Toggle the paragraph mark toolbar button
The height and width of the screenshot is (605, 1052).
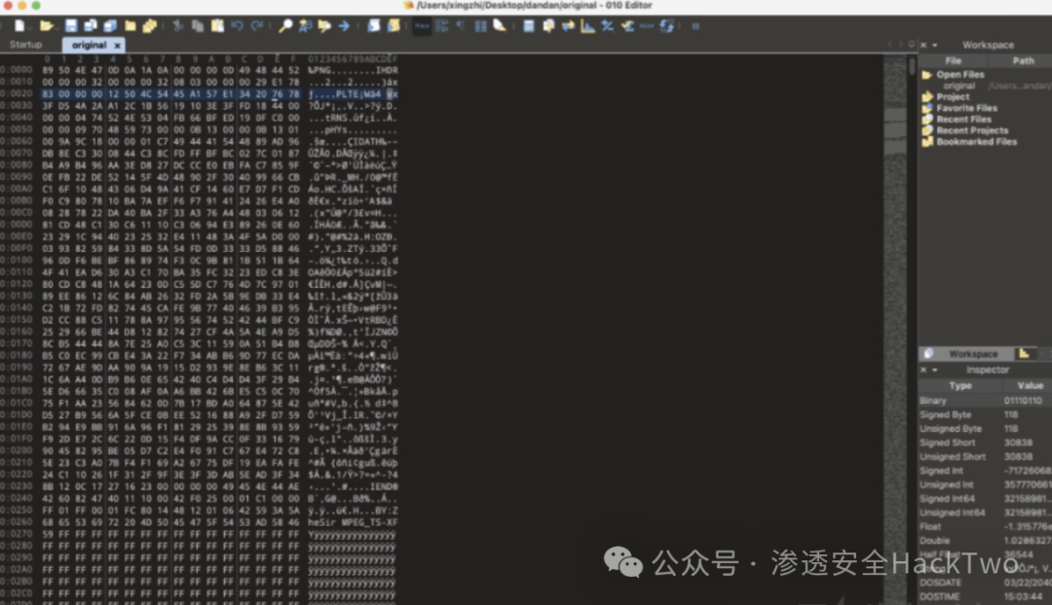tap(460, 26)
